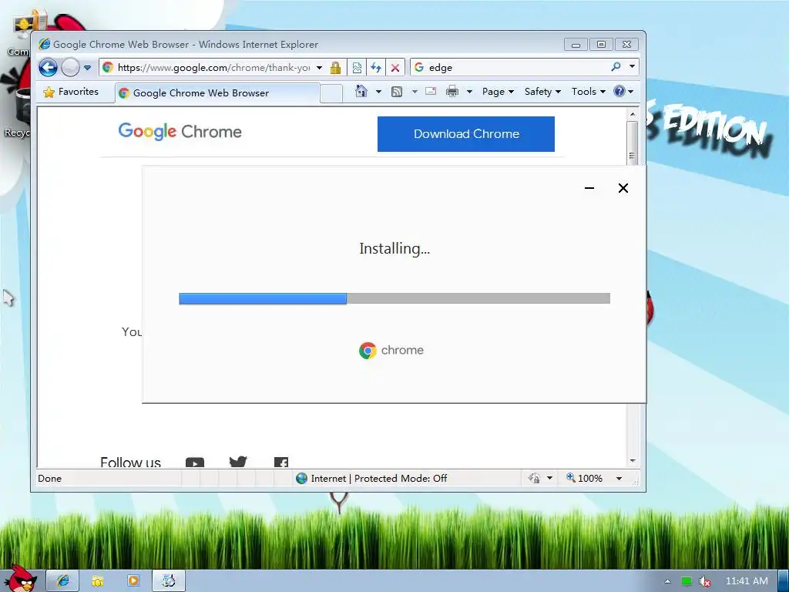Click the URL address field

[213, 68]
